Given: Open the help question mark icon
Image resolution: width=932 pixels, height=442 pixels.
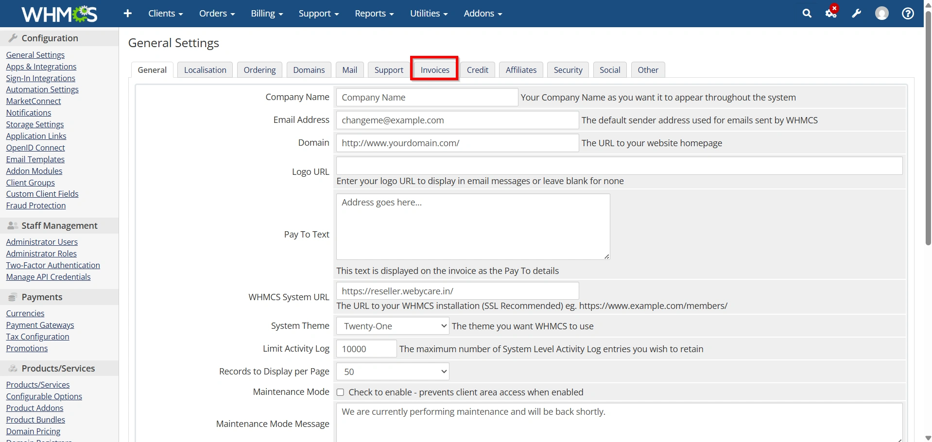Looking at the screenshot, I should (908, 14).
